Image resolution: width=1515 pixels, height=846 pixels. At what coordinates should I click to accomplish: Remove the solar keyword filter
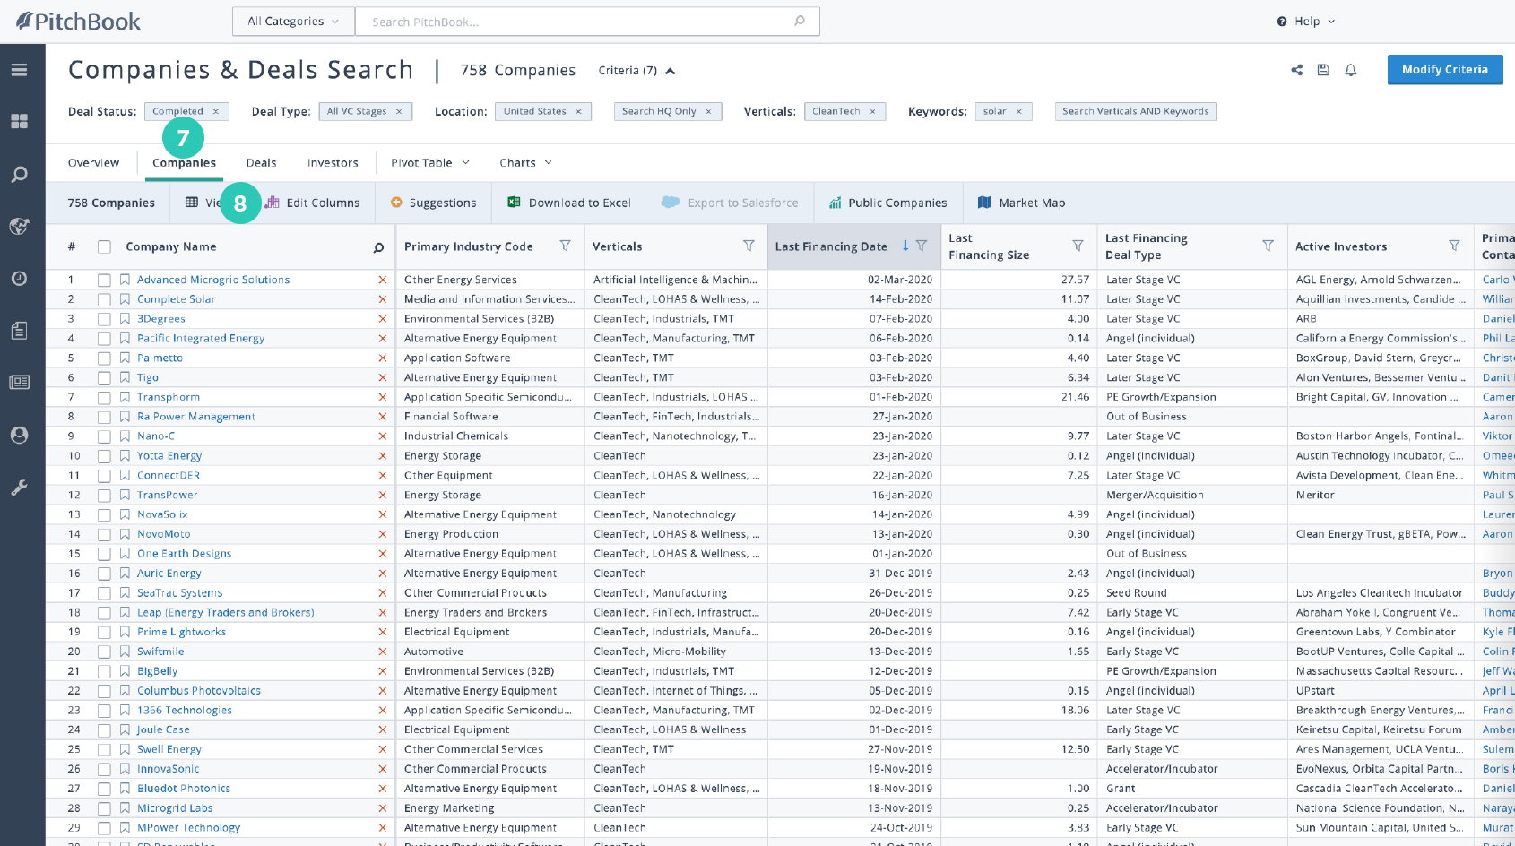(x=1018, y=111)
